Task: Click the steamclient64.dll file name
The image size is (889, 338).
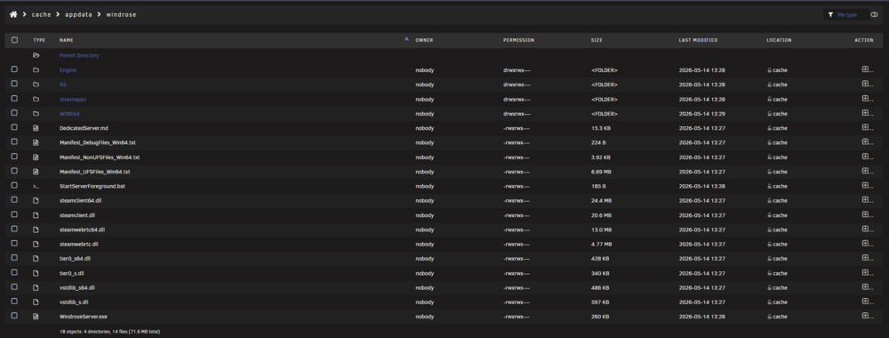Action: point(81,201)
